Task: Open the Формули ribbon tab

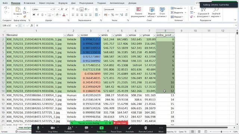Action: 63,3
